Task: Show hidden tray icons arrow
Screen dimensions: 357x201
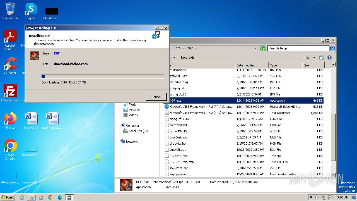Action: [311, 197]
